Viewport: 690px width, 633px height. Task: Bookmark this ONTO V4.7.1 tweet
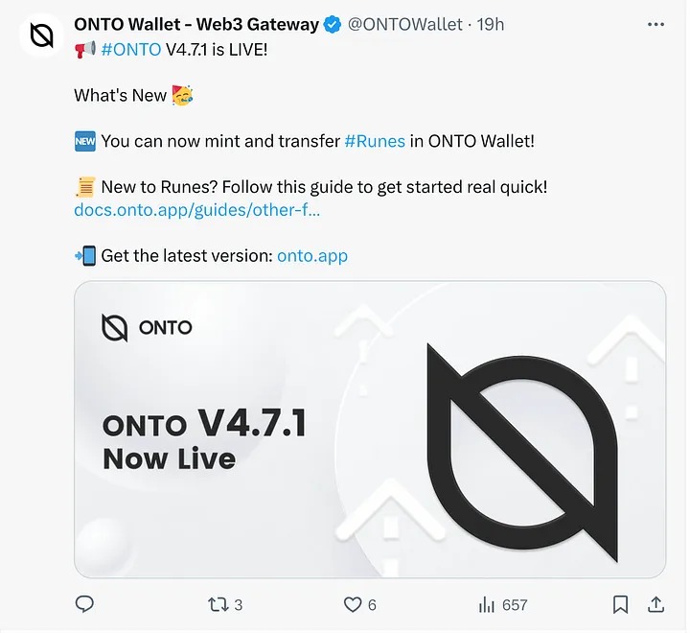pyautogui.click(x=621, y=604)
